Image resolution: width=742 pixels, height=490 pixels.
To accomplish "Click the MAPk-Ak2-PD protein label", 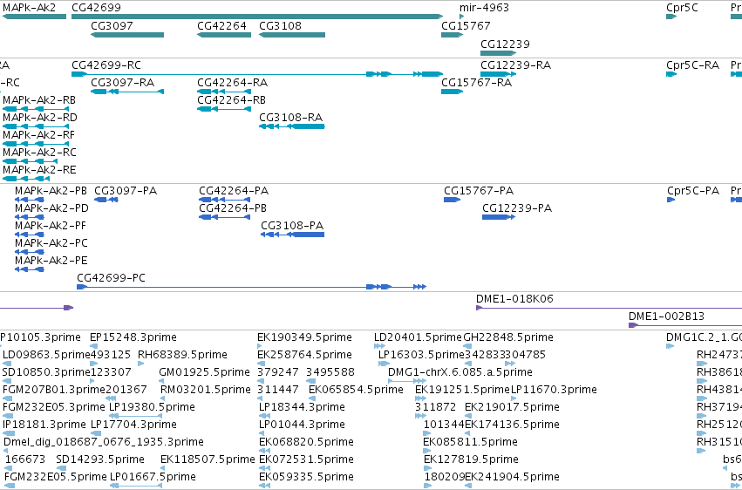I will pos(51,208).
